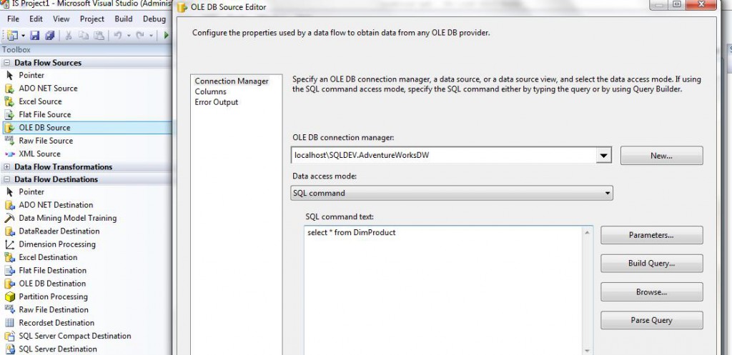Viewport: 732px width, 355px height.
Task: Select the Dimension Processing destination
Action: tap(56, 244)
